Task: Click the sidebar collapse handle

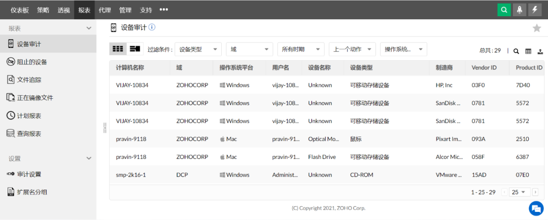Action: pos(105,127)
